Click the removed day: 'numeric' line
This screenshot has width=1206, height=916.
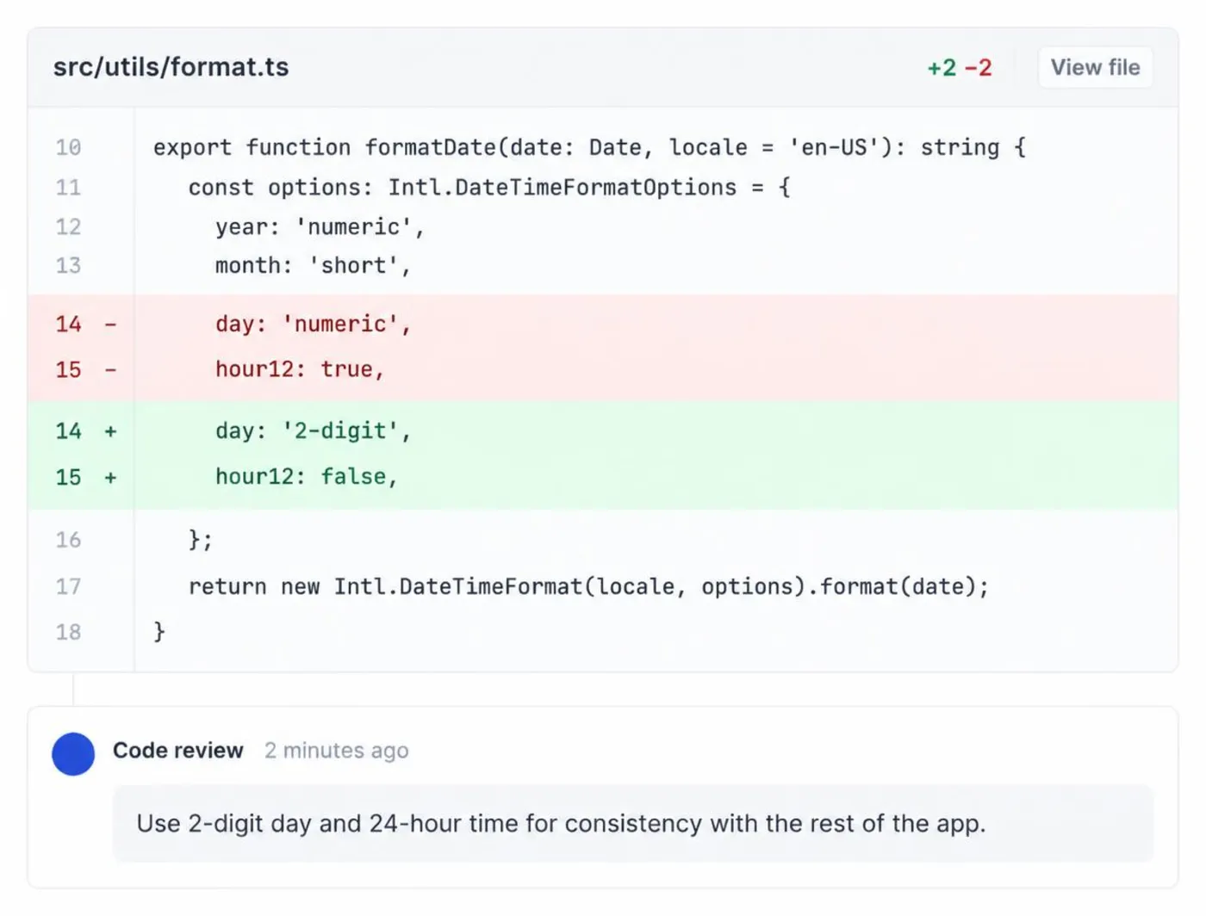point(314,324)
